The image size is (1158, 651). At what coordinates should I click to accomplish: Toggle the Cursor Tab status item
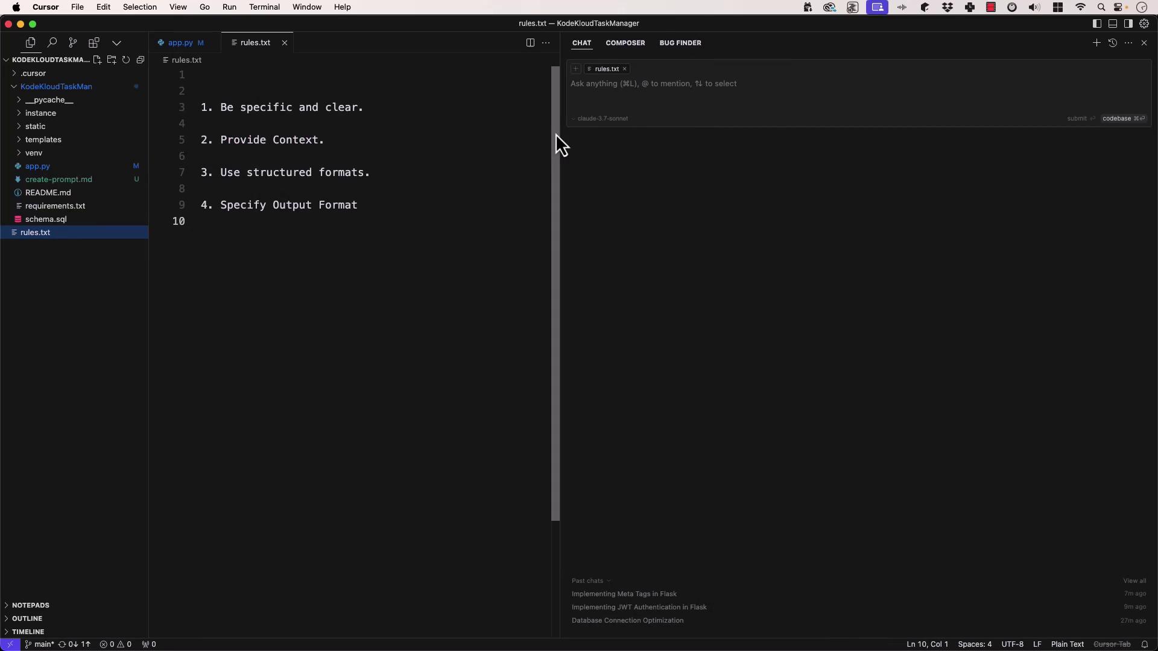pos(1112,644)
